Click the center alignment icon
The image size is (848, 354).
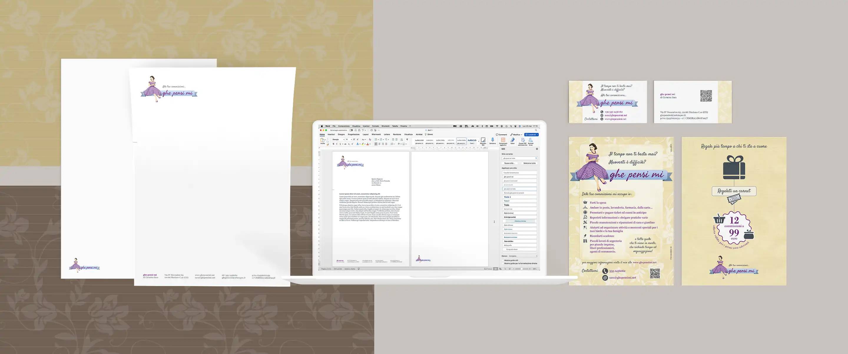click(x=379, y=144)
